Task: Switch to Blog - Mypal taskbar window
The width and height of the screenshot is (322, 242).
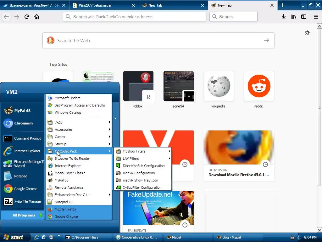Action: click(x=238, y=237)
